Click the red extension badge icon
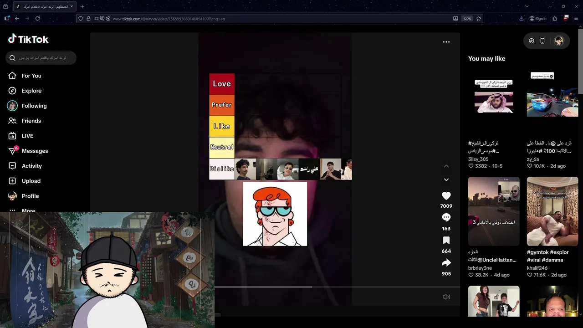Screen dimensions: 583x328 tap(565, 18)
